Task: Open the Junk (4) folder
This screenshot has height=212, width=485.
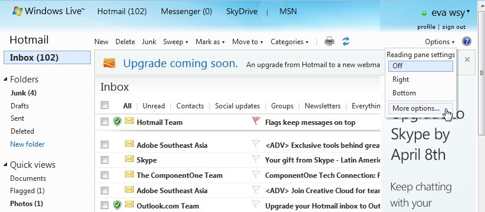Action: pyautogui.click(x=24, y=92)
